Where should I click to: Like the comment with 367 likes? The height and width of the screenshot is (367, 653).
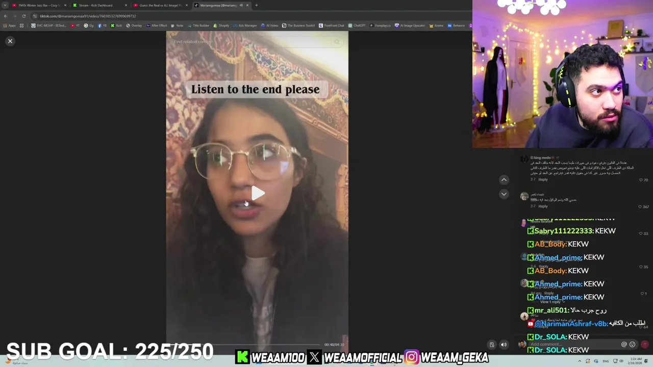[x=640, y=206]
